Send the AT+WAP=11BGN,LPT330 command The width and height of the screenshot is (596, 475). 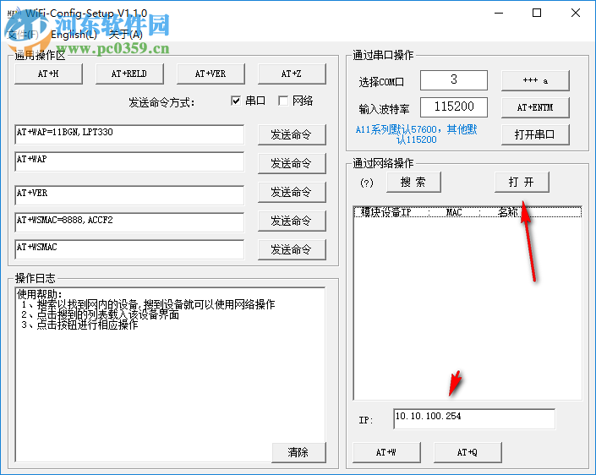pos(292,134)
